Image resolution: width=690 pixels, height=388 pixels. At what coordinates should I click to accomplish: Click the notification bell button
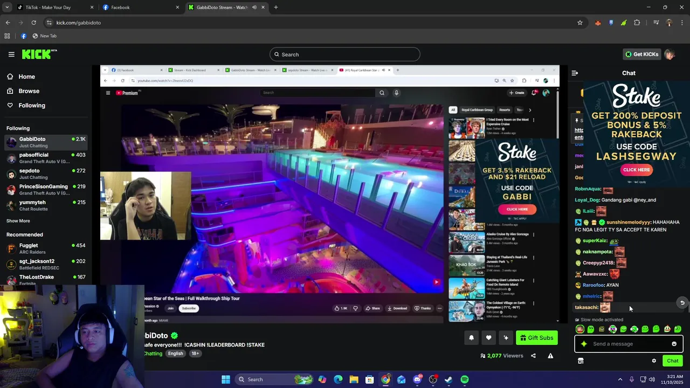point(471,338)
